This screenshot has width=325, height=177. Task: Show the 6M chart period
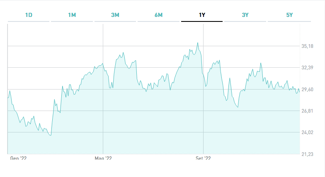coord(158,15)
